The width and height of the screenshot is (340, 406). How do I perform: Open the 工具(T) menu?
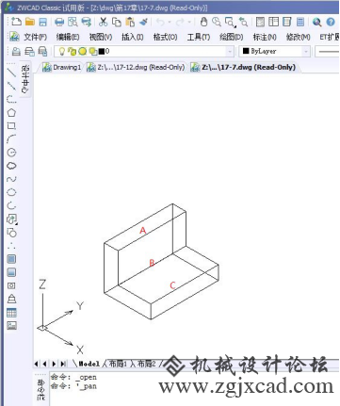coord(199,37)
